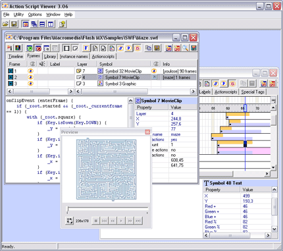This screenshot has height=251, width=283.
Task: Toggle the eye visibility for frame 2
Action: pyautogui.click(x=30, y=77)
